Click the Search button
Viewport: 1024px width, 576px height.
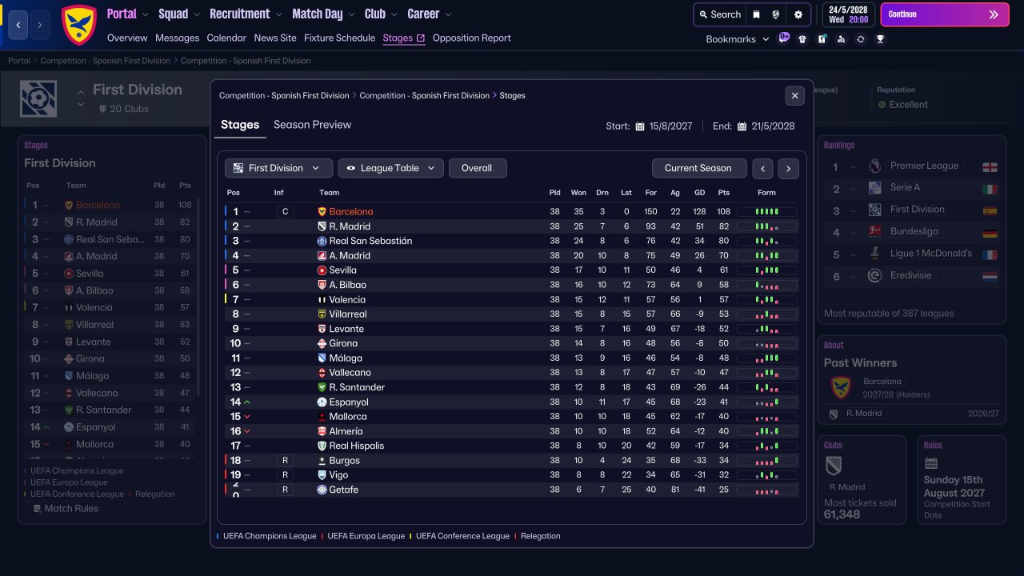coord(718,14)
